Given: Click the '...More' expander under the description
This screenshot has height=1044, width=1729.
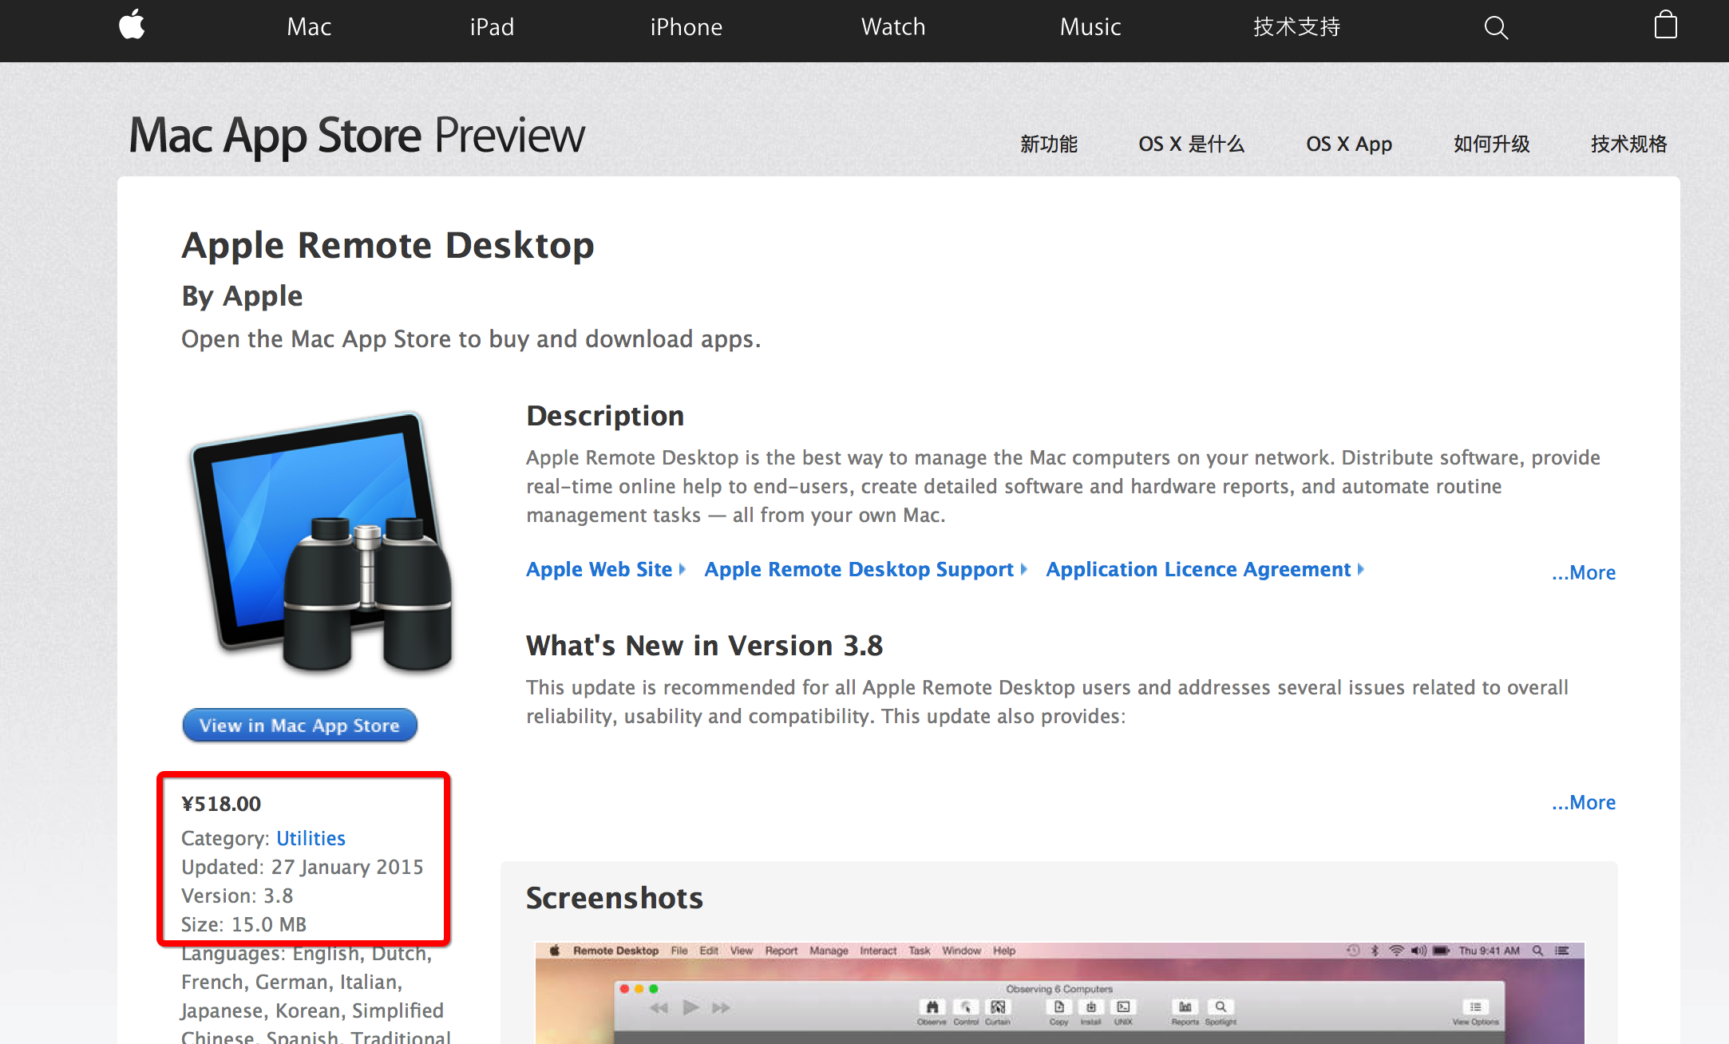Looking at the screenshot, I should pyautogui.click(x=1585, y=572).
